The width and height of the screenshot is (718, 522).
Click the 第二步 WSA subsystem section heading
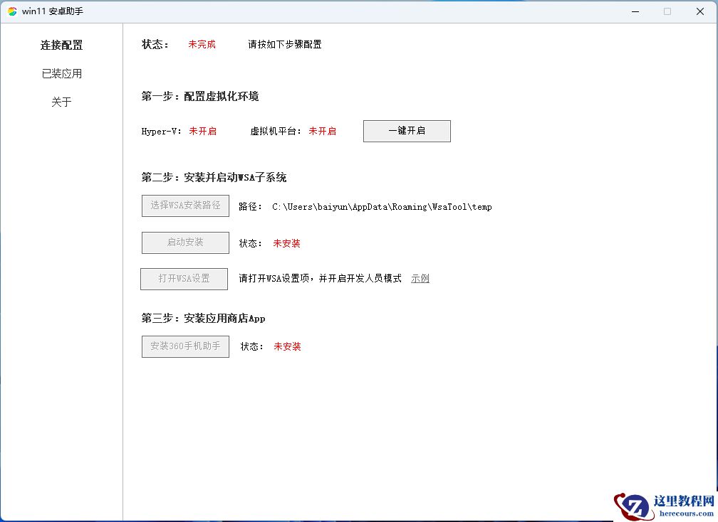coord(214,177)
